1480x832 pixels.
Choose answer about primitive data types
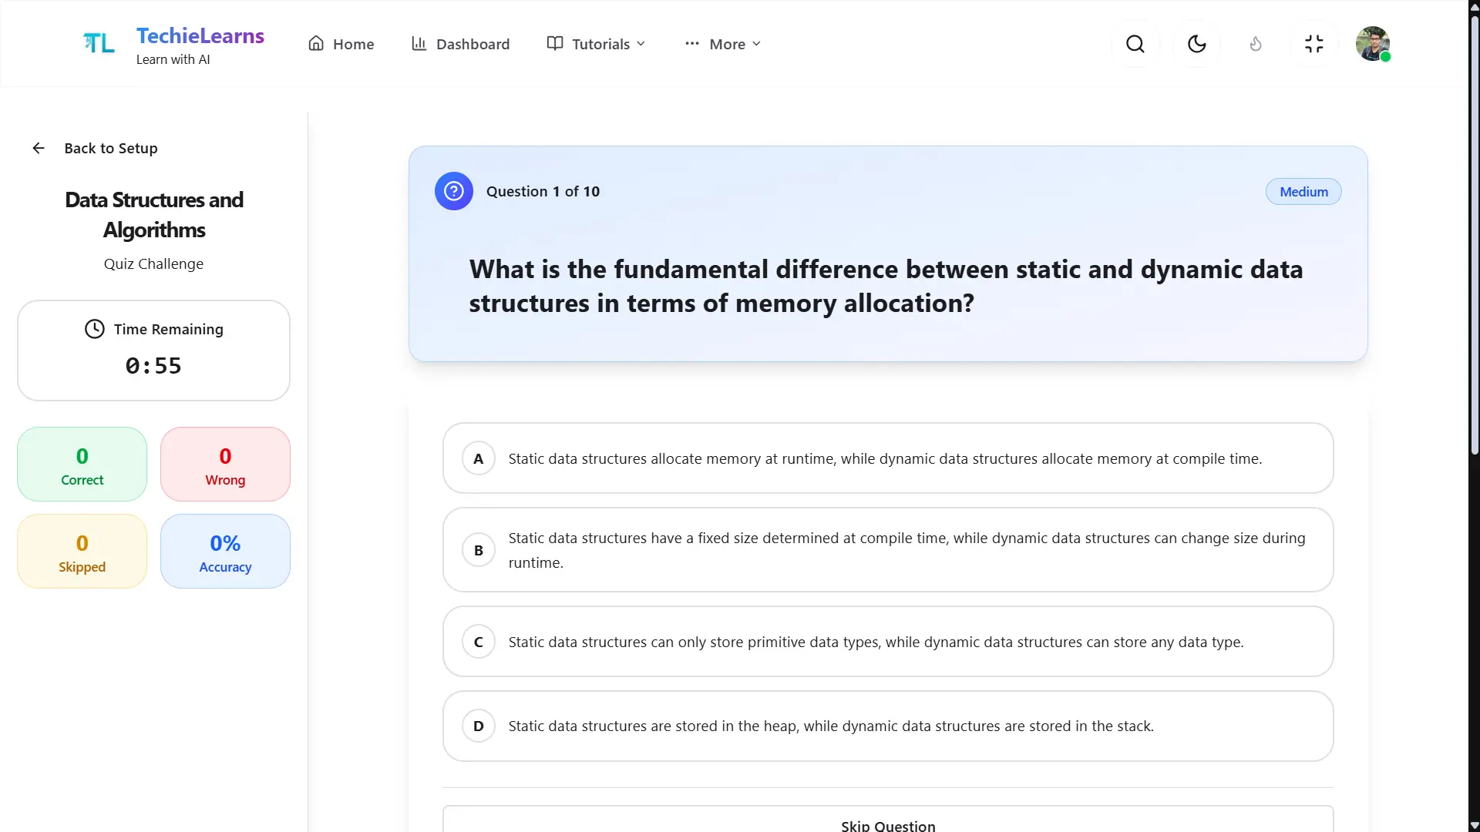coord(888,642)
